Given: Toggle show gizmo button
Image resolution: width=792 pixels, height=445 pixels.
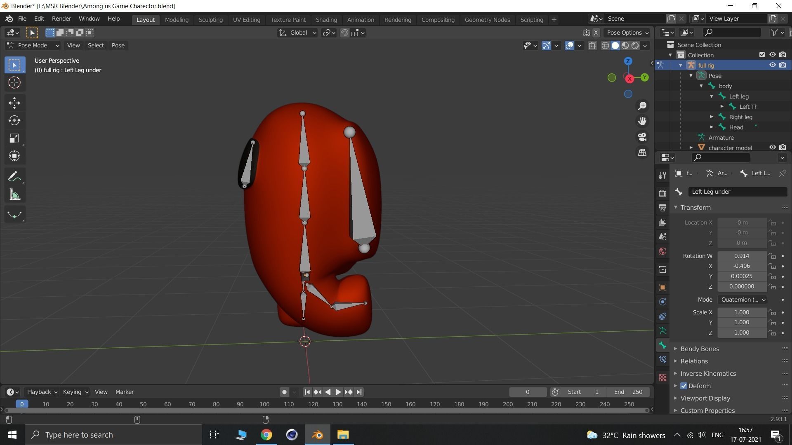Looking at the screenshot, I should [x=546, y=45].
